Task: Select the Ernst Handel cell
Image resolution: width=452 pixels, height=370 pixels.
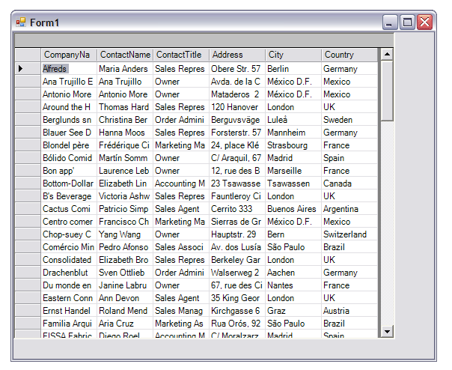Action: (69, 311)
